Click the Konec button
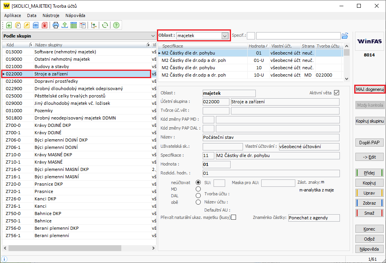Image resolution: width=386 pixels, height=263 pixels. coord(369,229)
